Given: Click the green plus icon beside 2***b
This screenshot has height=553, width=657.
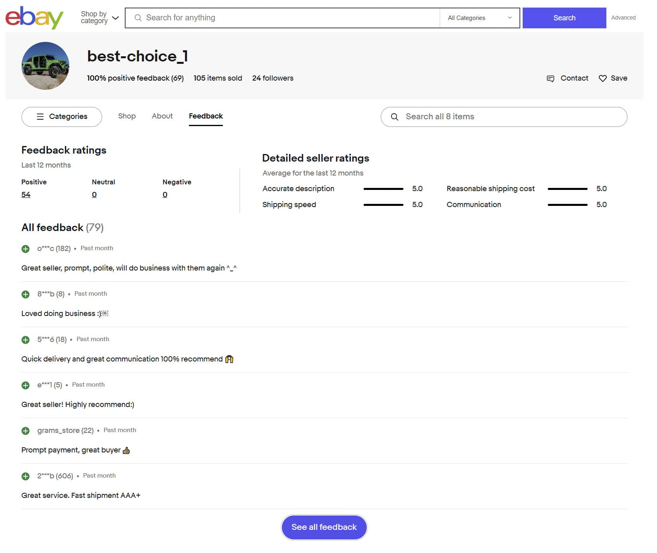Looking at the screenshot, I should [26, 476].
